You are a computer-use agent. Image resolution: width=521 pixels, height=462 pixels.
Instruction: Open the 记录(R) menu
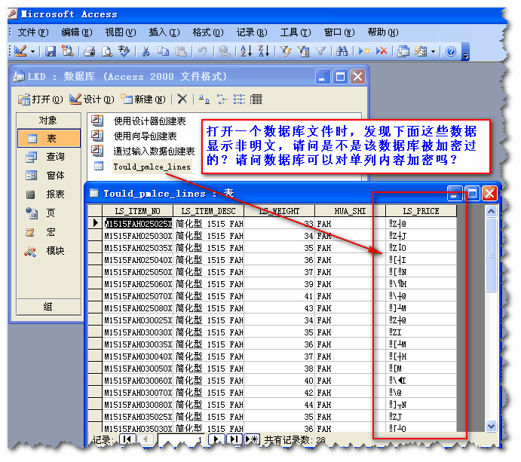pyautogui.click(x=252, y=32)
